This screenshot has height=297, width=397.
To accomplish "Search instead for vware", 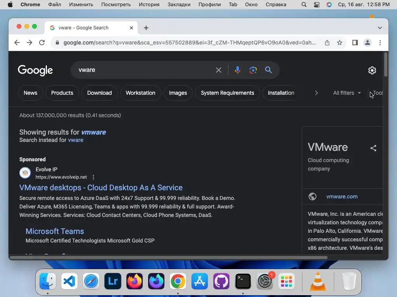I will tap(76, 140).
